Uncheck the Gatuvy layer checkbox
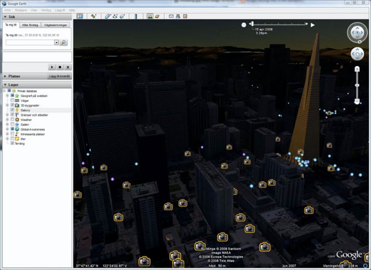Image resolution: width=371 pixels, height=270 pixels. [x=12, y=110]
